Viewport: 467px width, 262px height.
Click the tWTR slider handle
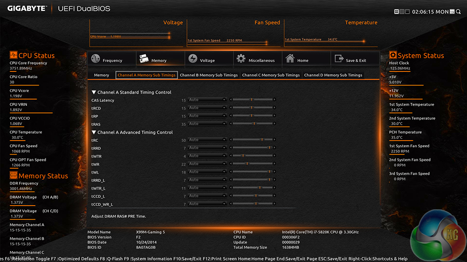coord(243,156)
